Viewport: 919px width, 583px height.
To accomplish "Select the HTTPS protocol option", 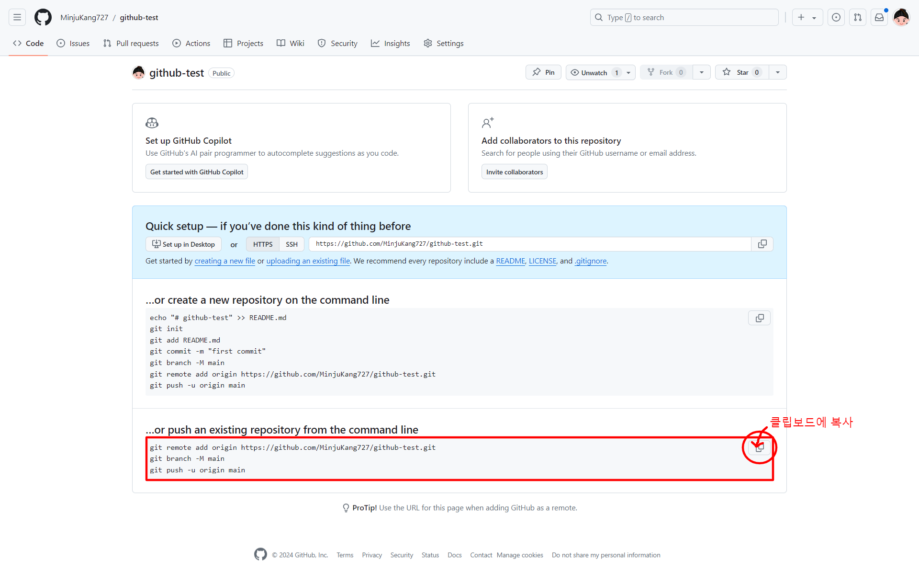I will point(263,244).
